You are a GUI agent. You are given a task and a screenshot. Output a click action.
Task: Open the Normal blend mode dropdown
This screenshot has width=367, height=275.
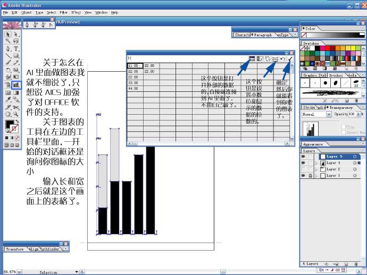(329, 114)
